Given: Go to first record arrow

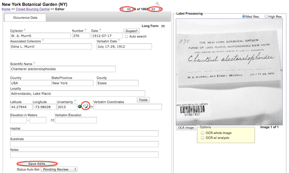Looking at the screenshot, I should pos(122,9).
